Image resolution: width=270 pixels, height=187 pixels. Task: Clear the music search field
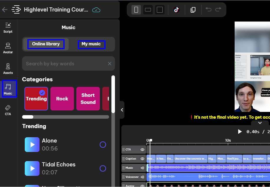pos(110,64)
